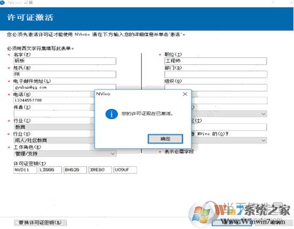Expand the dropdown under the NVivo question
The height and width of the screenshot is (229, 294).
263,140
